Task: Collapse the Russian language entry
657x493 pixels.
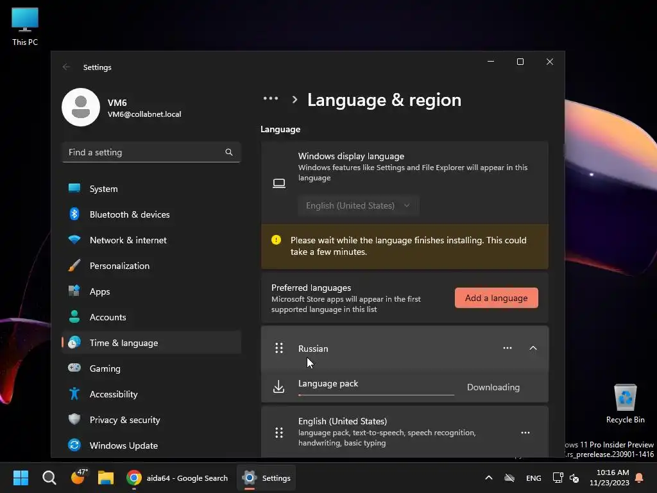Action: pyautogui.click(x=533, y=348)
